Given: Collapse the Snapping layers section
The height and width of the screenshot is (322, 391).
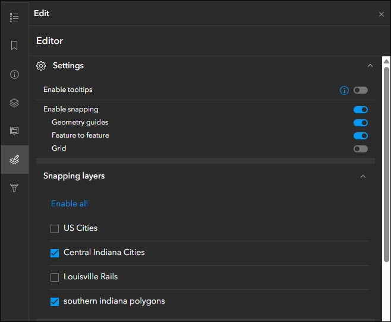Looking at the screenshot, I should 363,176.
